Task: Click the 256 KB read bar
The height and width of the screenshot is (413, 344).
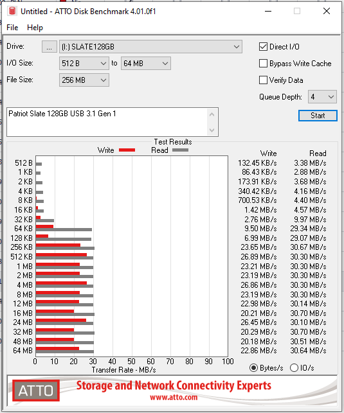Action: click(x=65, y=249)
